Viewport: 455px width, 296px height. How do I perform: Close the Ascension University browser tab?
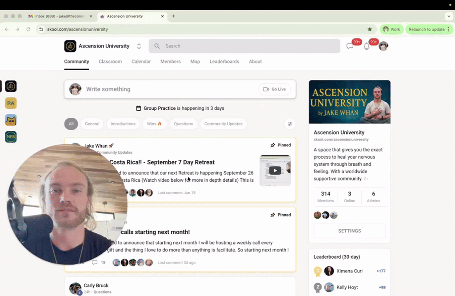tap(163, 16)
